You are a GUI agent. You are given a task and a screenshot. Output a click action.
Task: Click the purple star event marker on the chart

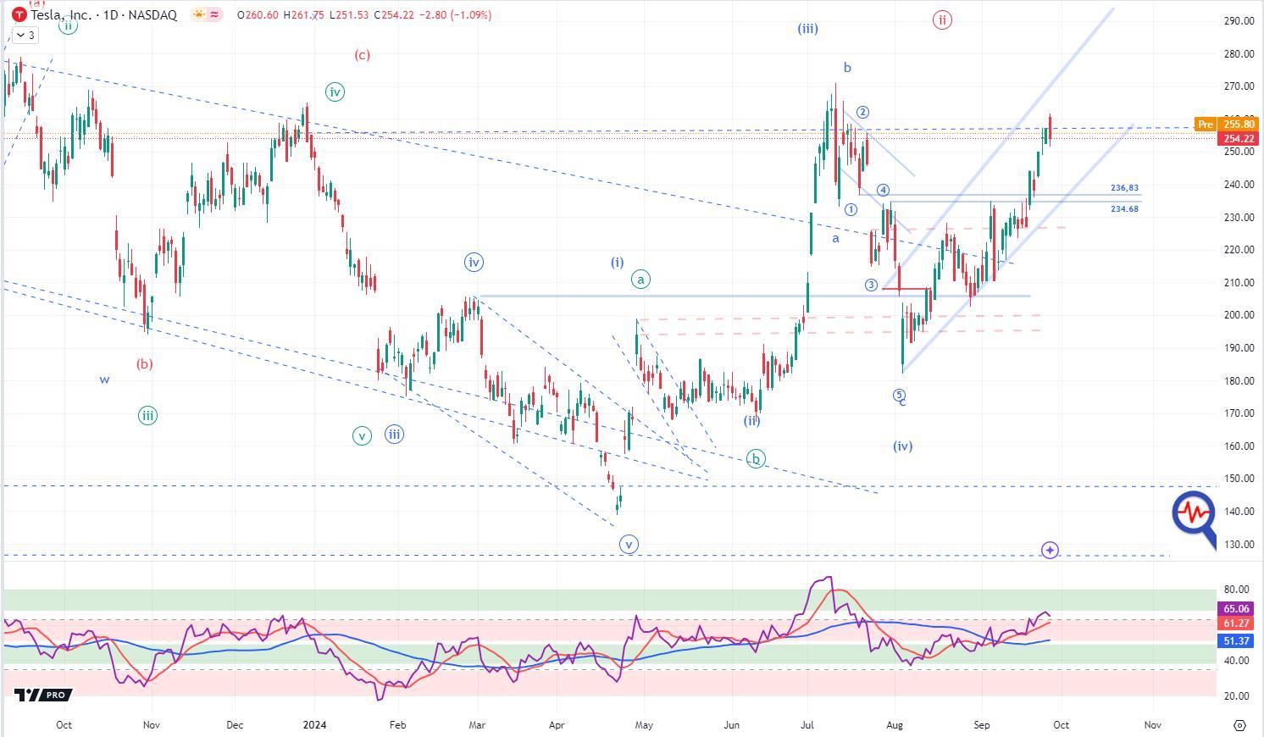(1050, 551)
